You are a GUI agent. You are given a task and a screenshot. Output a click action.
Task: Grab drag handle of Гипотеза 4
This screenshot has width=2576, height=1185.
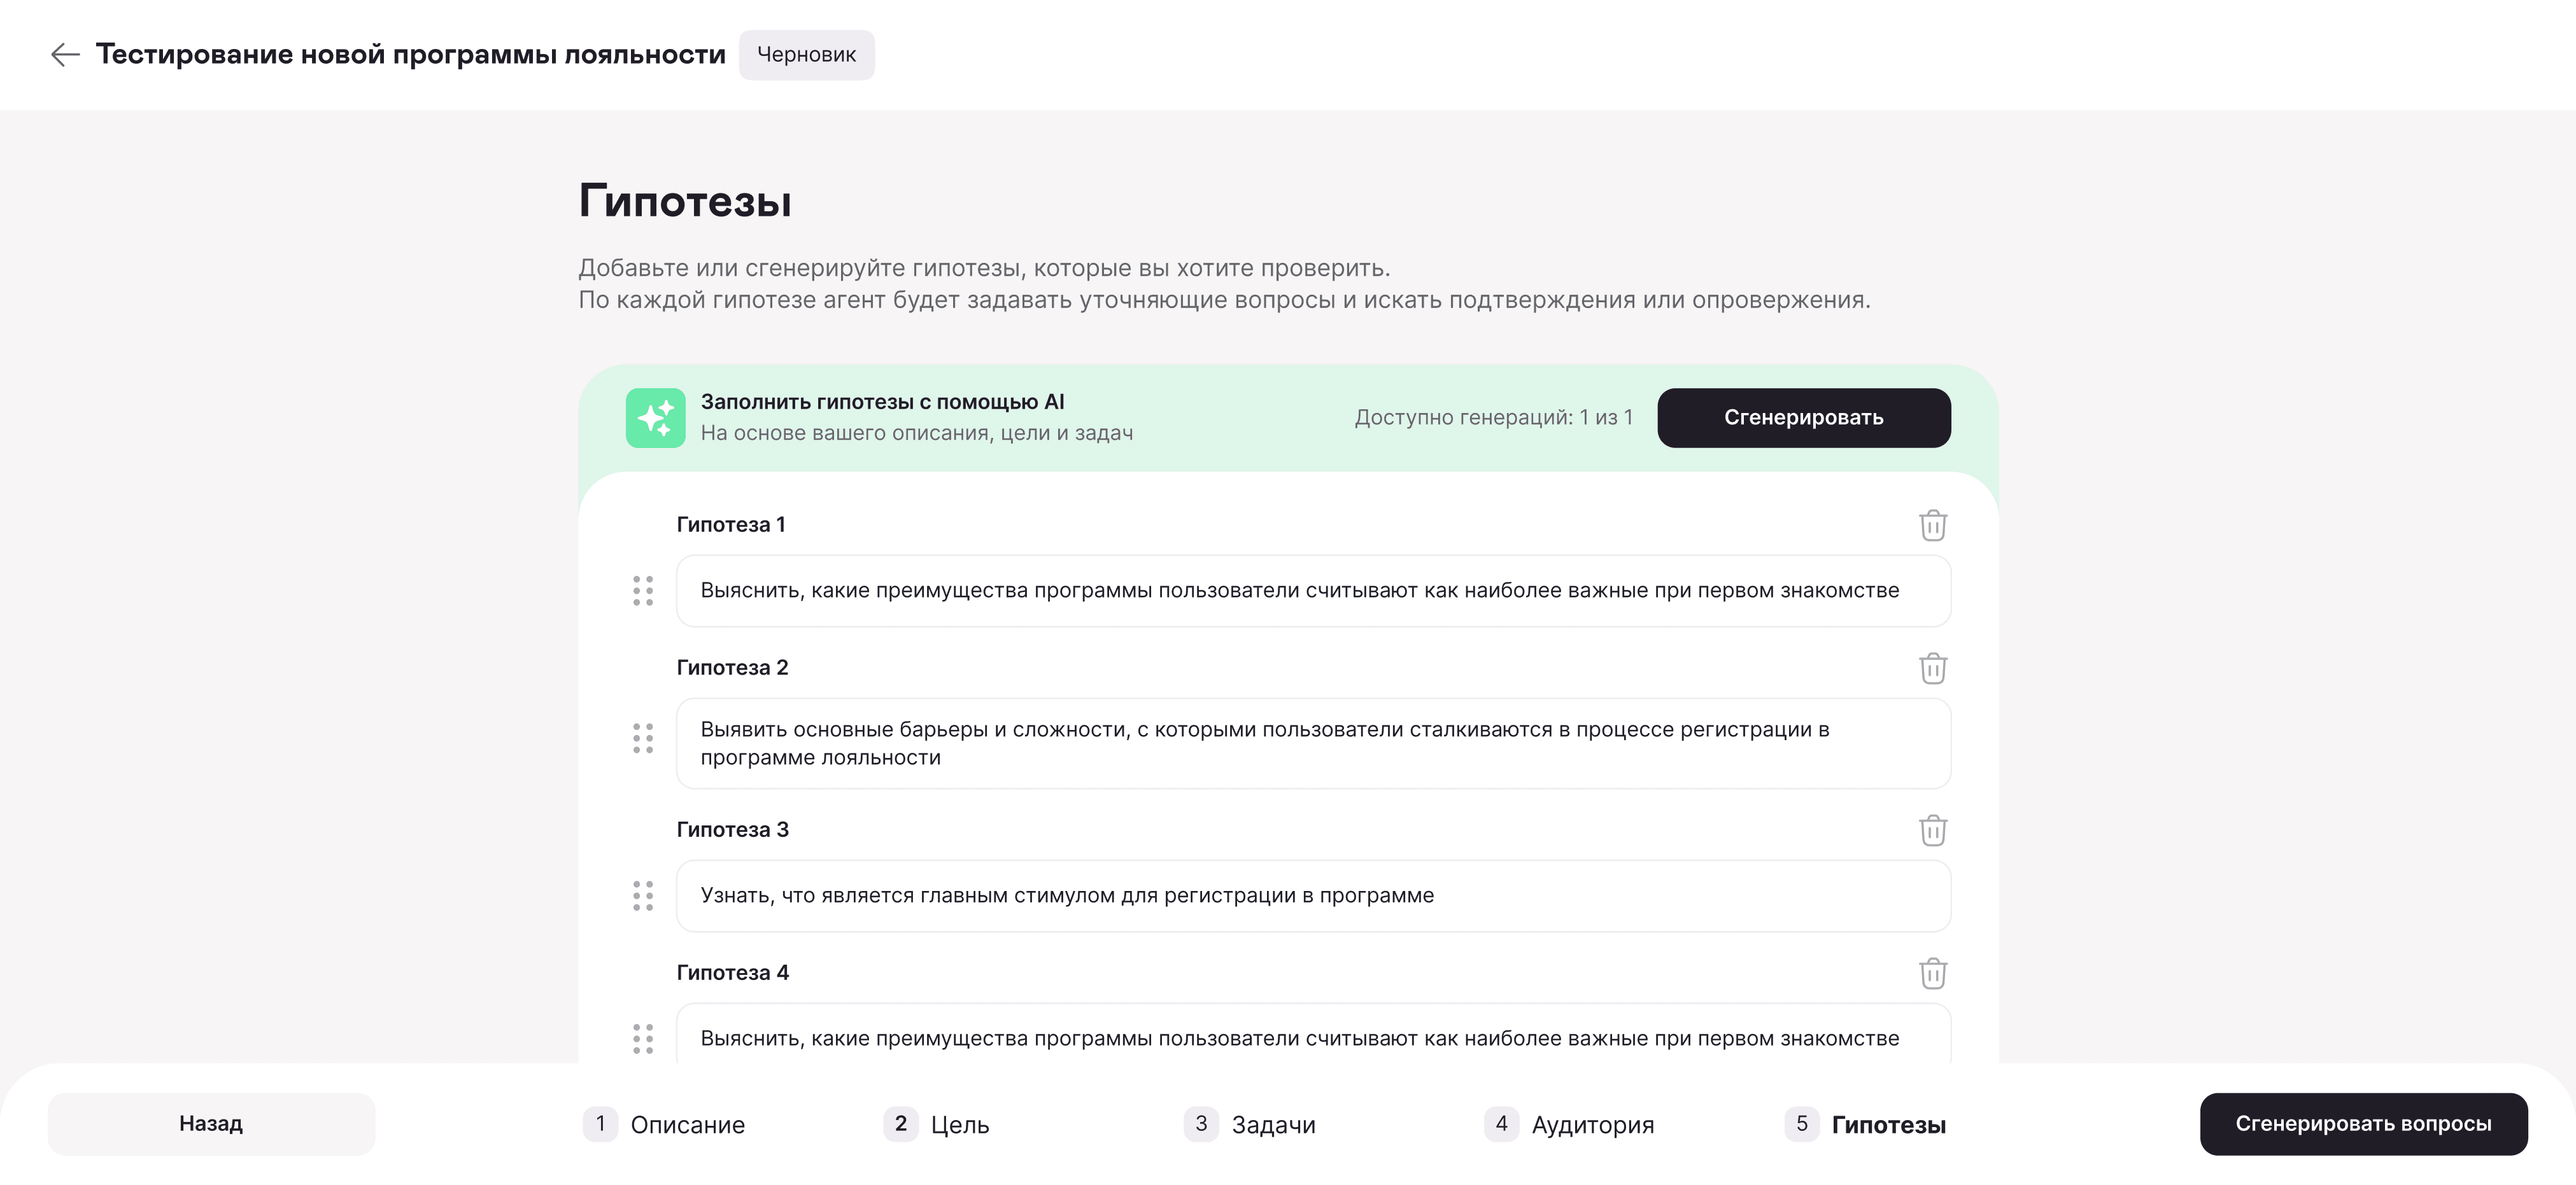click(x=643, y=1039)
